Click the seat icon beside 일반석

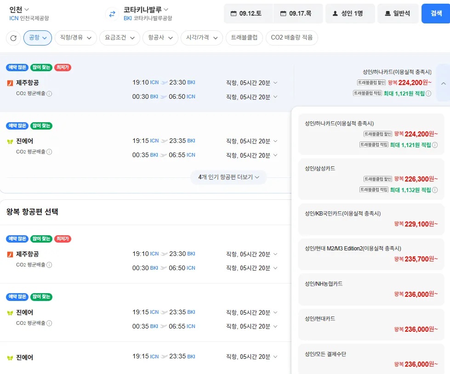coord(387,13)
